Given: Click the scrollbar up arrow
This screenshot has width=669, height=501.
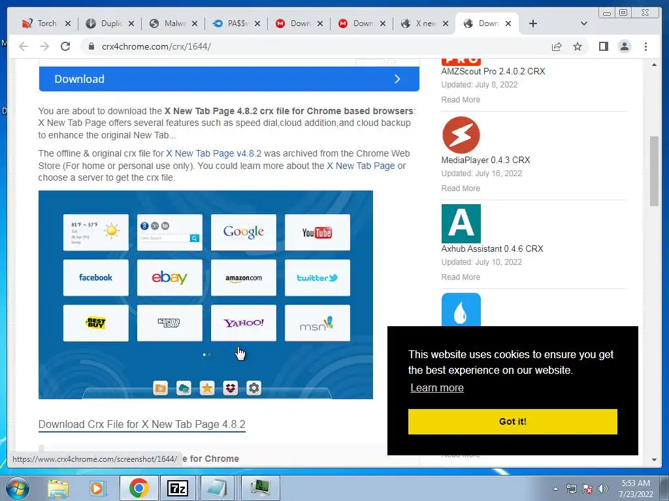Looking at the screenshot, I should [x=654, y=65].
